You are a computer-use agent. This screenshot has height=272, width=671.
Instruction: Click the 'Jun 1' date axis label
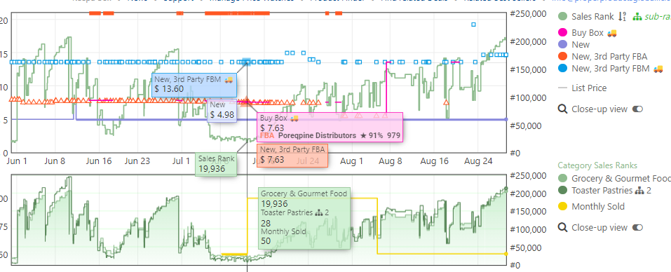[17, 161]
